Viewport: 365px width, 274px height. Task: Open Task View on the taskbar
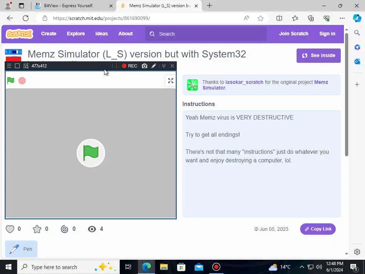coord(128,267)
